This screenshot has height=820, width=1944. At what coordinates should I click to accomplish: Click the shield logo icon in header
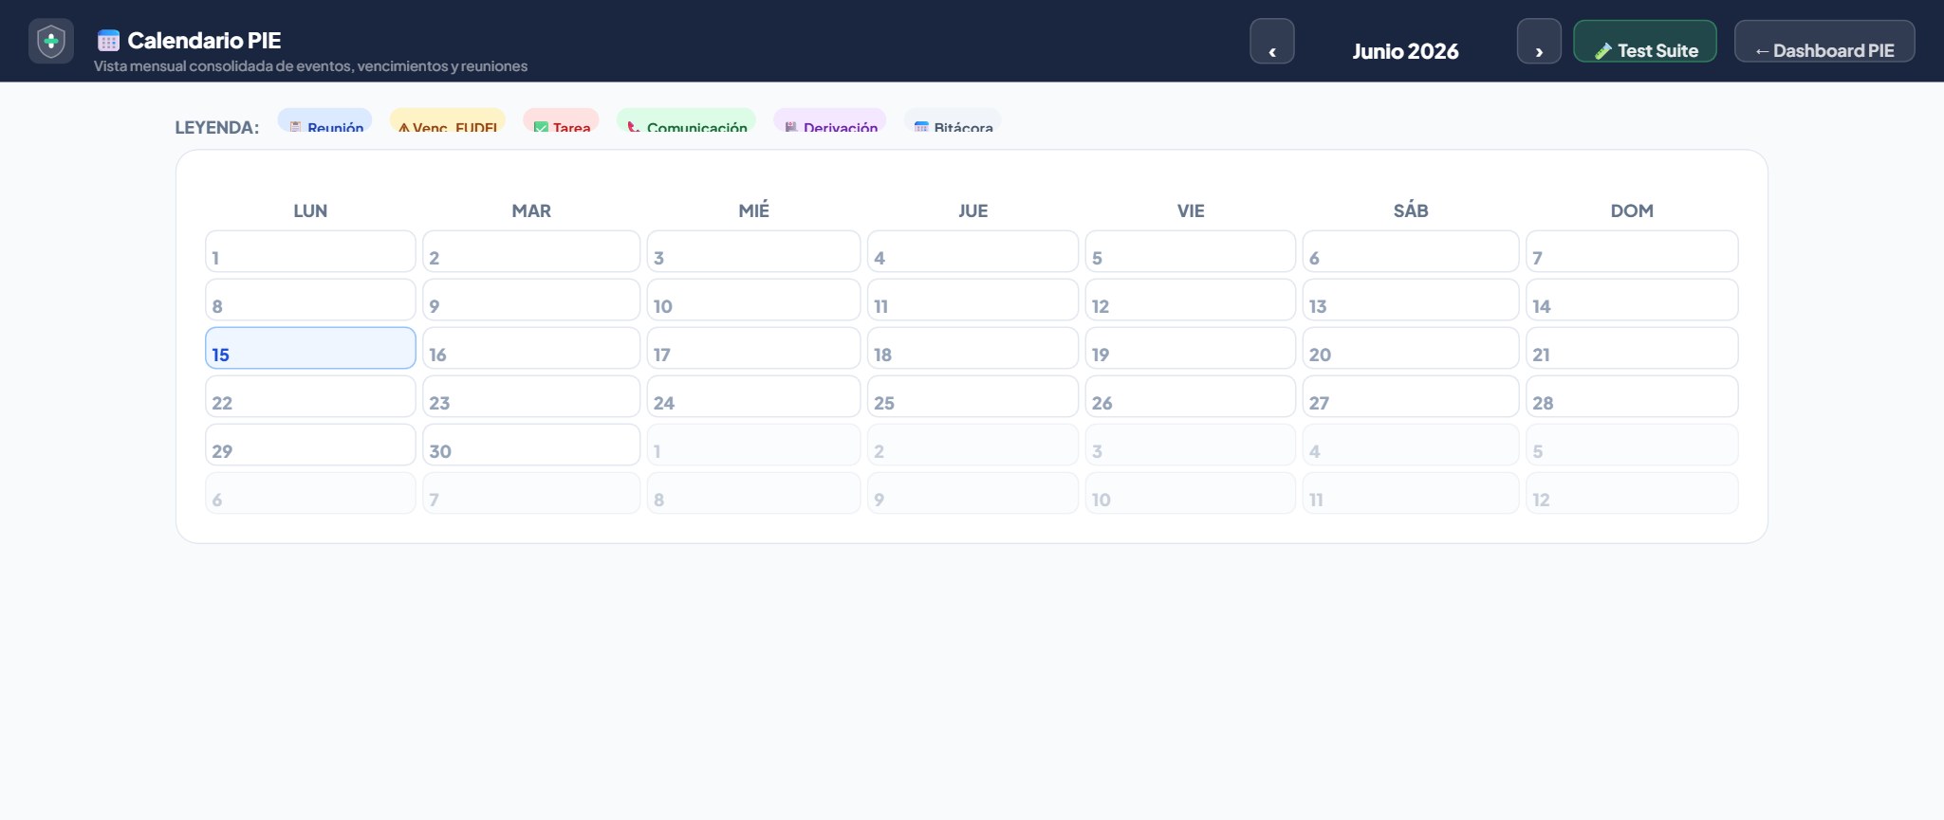tap(51, 41)
